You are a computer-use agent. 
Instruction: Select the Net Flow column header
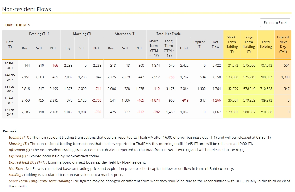click(215, 44)
